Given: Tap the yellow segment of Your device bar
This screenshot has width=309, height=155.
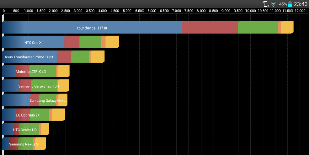Looking at the screenshot, I should 287,27.
